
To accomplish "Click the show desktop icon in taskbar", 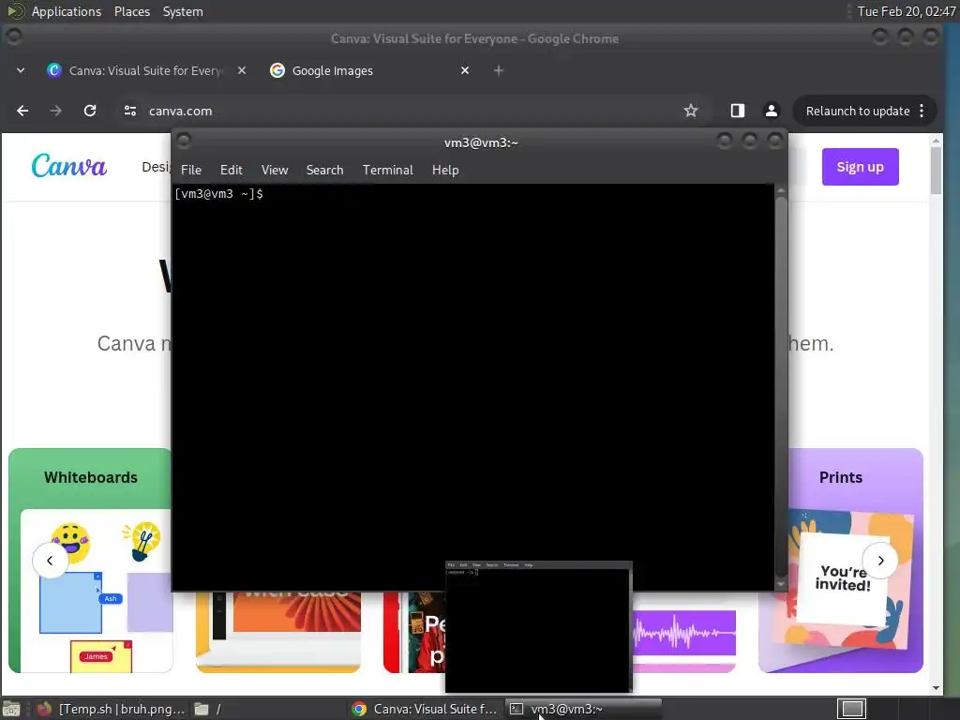I will [x=11, y=709].
